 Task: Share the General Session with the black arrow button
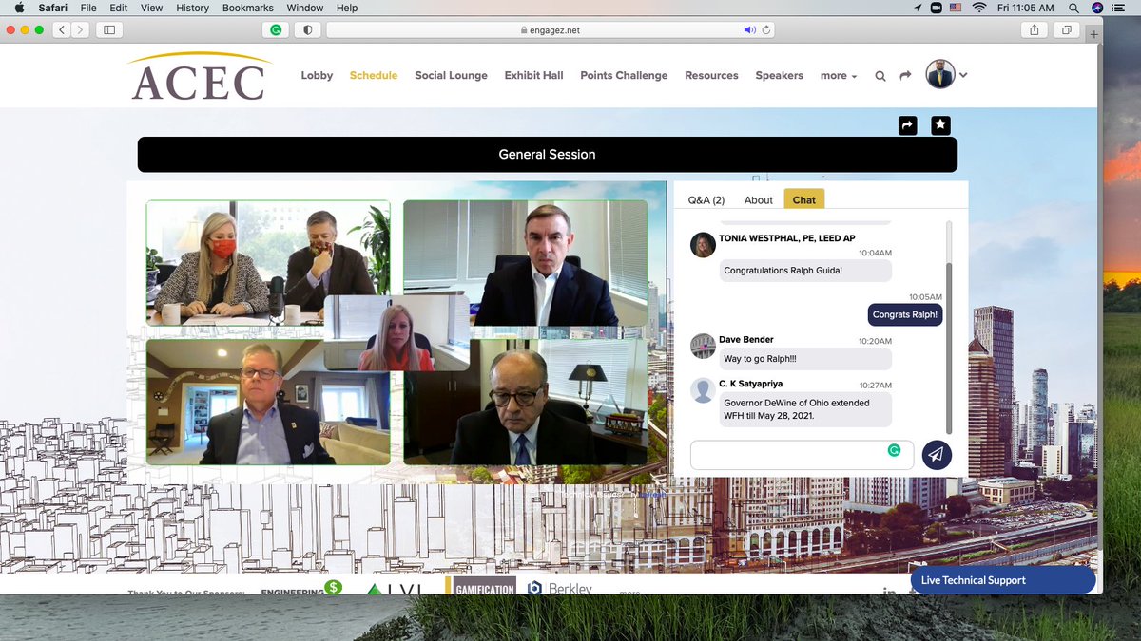click(x=907, y=125)
